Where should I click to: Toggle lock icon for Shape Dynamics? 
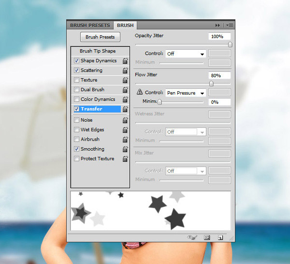point(125,61)
